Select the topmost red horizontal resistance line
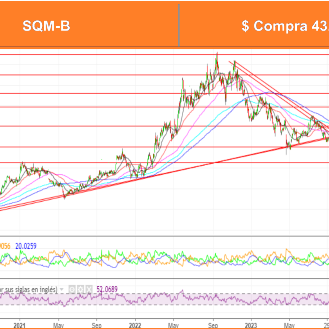This screenshot has height=329, width=329. tap(117, 55)
